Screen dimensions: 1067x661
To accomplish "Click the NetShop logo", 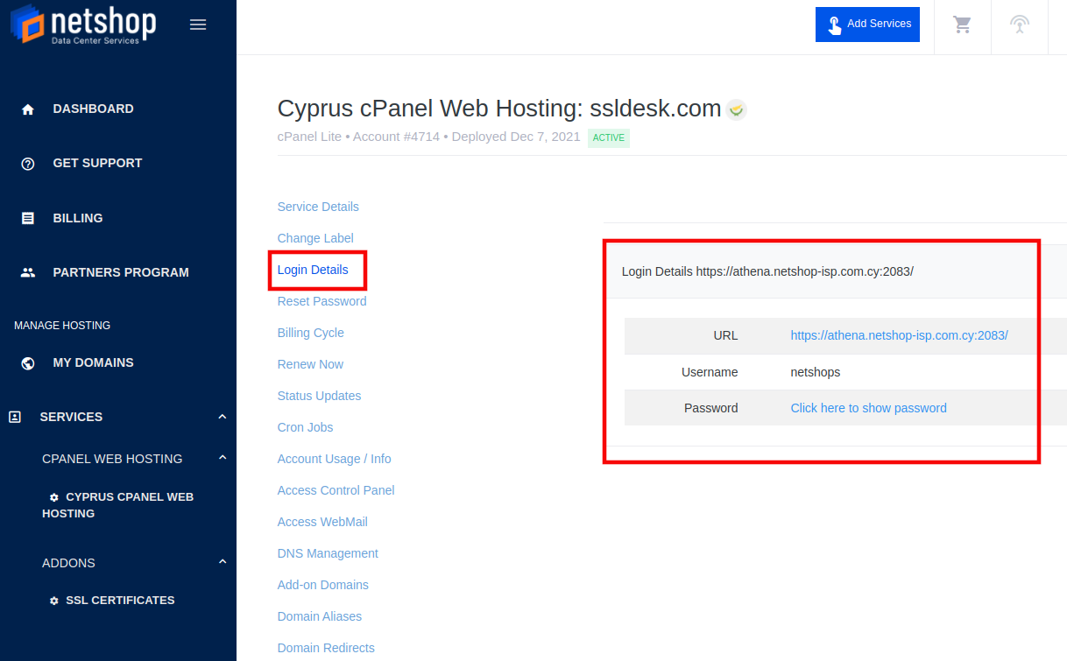I will pos(83,25).
